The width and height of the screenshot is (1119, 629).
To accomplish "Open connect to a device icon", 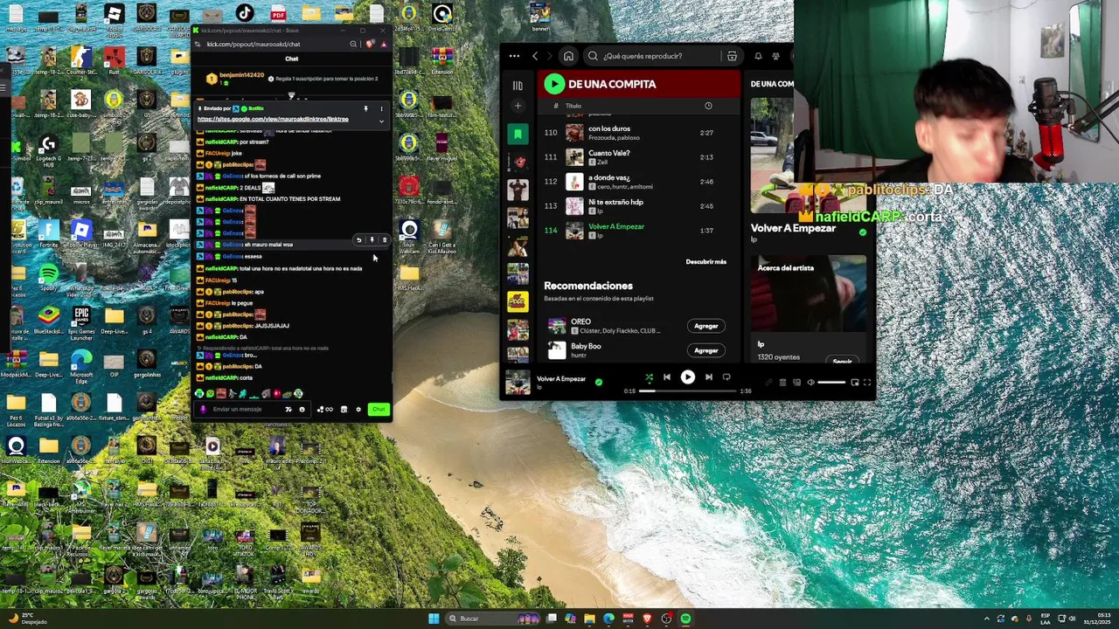I will [796, 382].
